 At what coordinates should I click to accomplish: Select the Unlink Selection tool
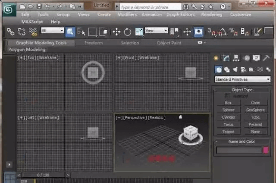22,32
